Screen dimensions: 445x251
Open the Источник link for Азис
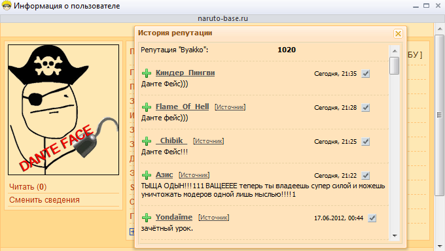coord(194,175)
